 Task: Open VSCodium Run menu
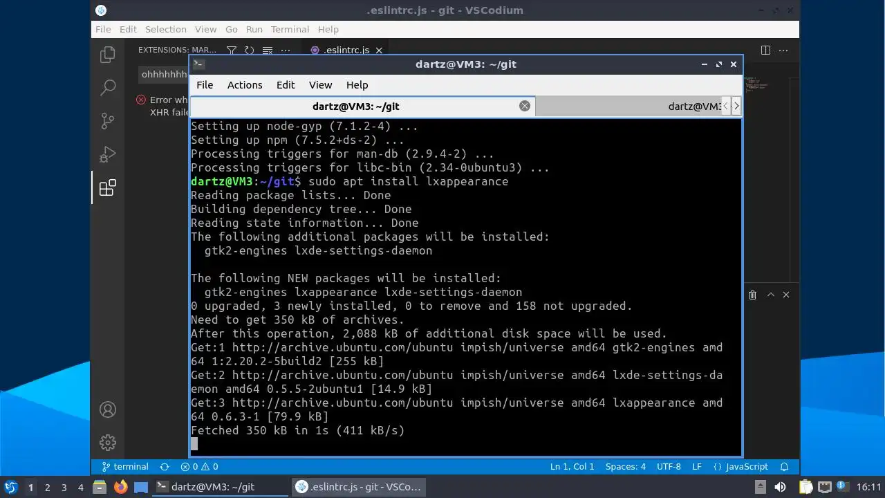(x=254, y=29)
